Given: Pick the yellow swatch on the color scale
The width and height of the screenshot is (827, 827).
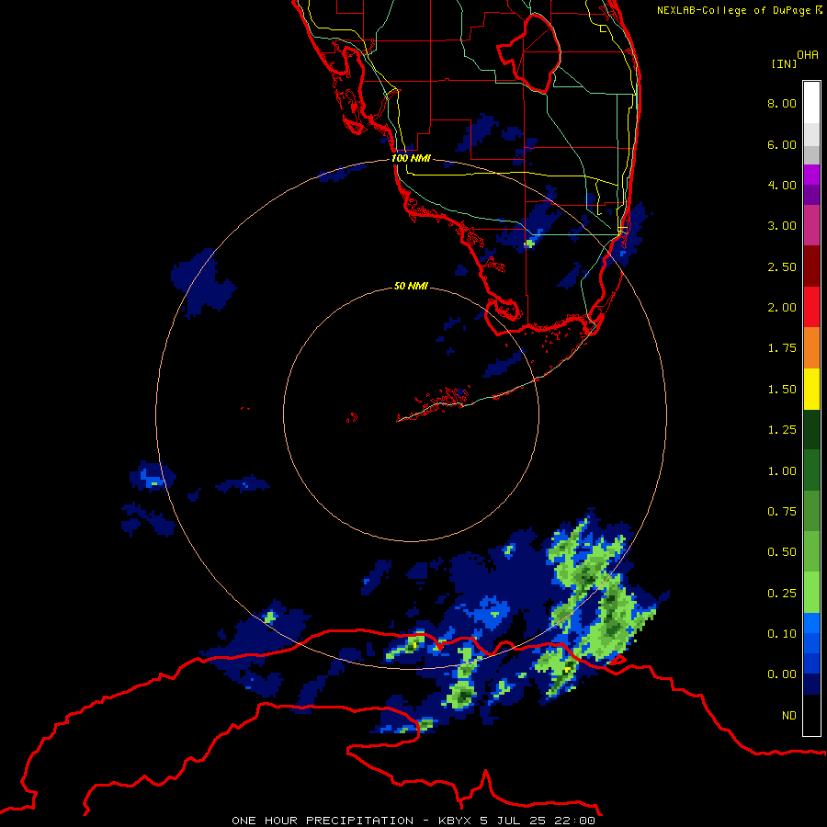Looking at the screenshot, I should (811, 390).
